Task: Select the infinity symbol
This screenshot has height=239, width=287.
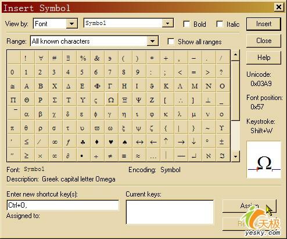Action: click(55, 142)
